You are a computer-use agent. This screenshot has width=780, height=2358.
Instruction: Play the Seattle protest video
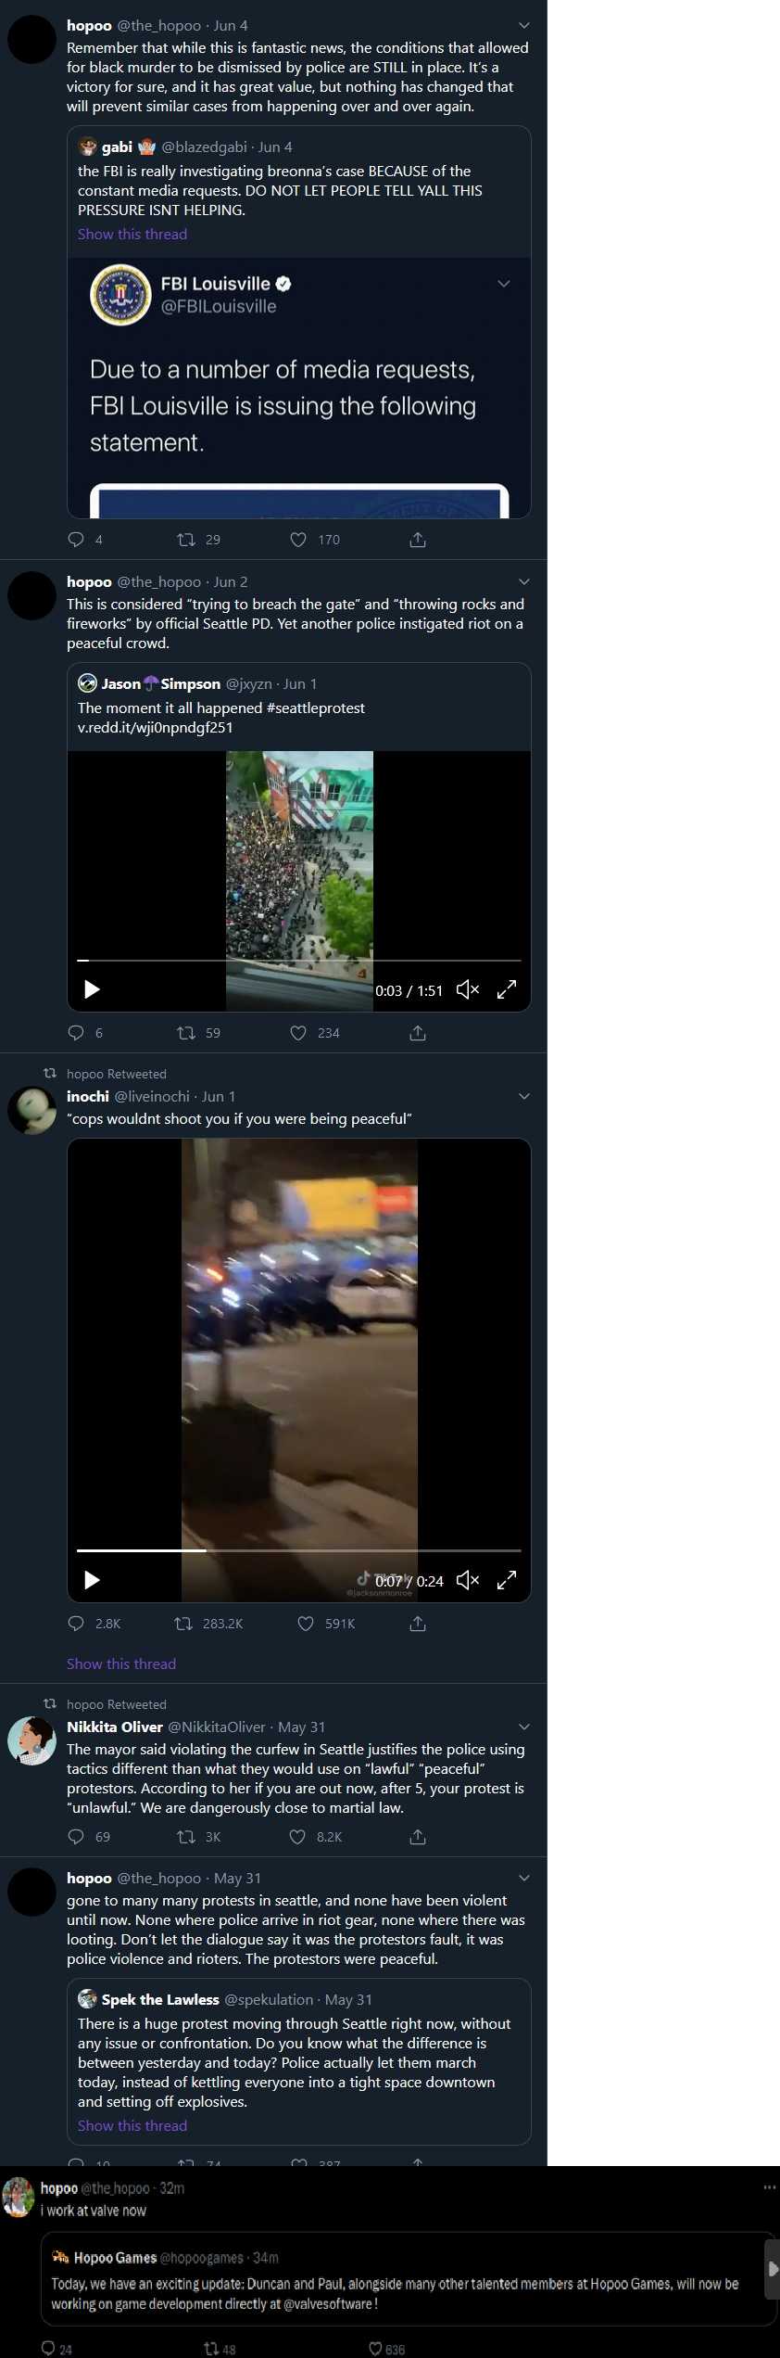92,989
